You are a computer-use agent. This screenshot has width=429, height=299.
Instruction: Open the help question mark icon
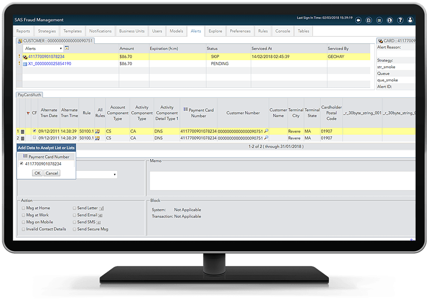click(x=400, y=20)
